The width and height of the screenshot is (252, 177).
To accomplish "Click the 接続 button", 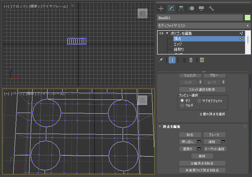I will 202,156.
